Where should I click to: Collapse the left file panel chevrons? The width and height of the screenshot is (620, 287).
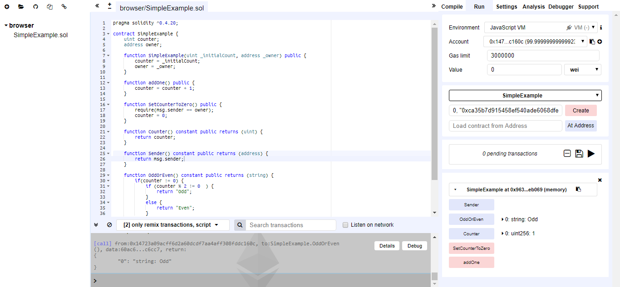tap(97, 6)
